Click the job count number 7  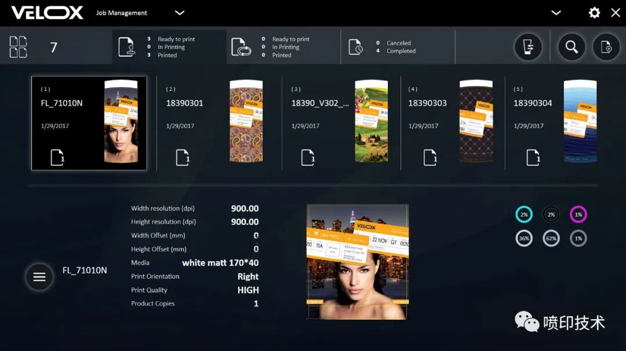[x=53, y=47]
